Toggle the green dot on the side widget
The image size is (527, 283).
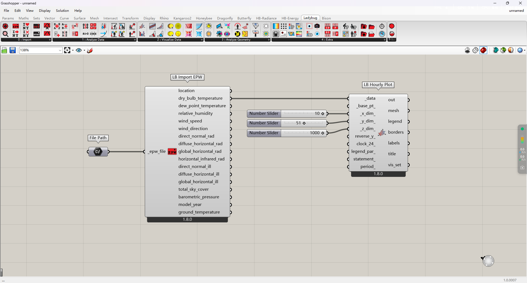[522, 129]
